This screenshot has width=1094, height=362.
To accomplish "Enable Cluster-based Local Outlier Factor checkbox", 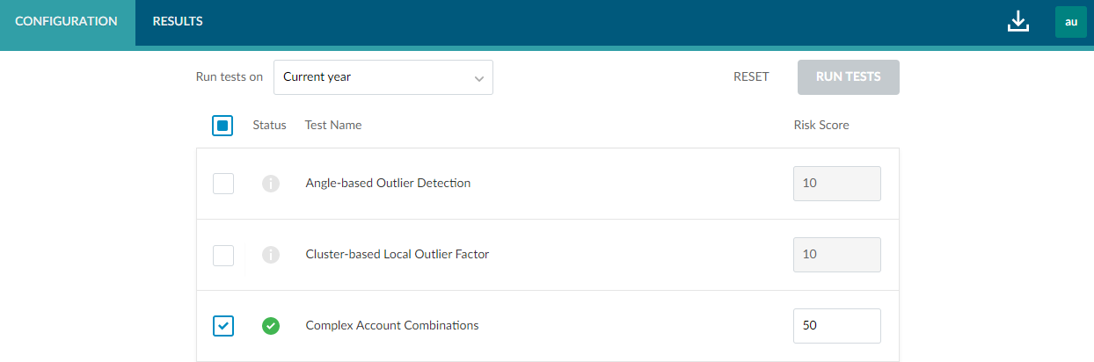I will pos(223,255).
